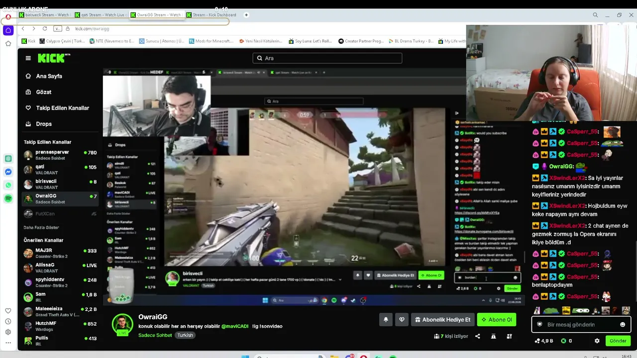Open the @maviCADI mention link
The height and width of the screenshot is (358, 637).
(235, 326)
